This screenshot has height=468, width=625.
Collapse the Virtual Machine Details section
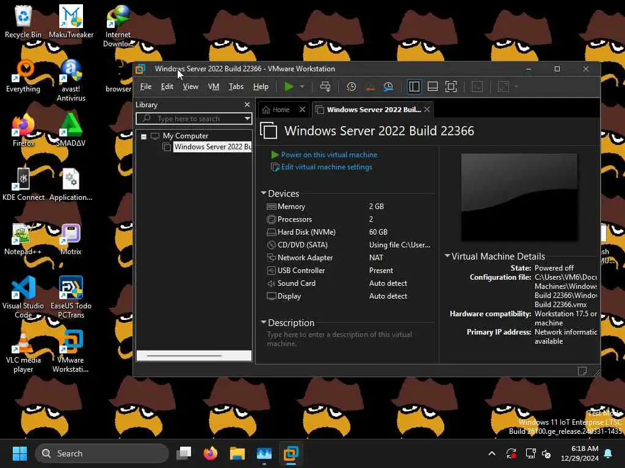coord(447,256)
